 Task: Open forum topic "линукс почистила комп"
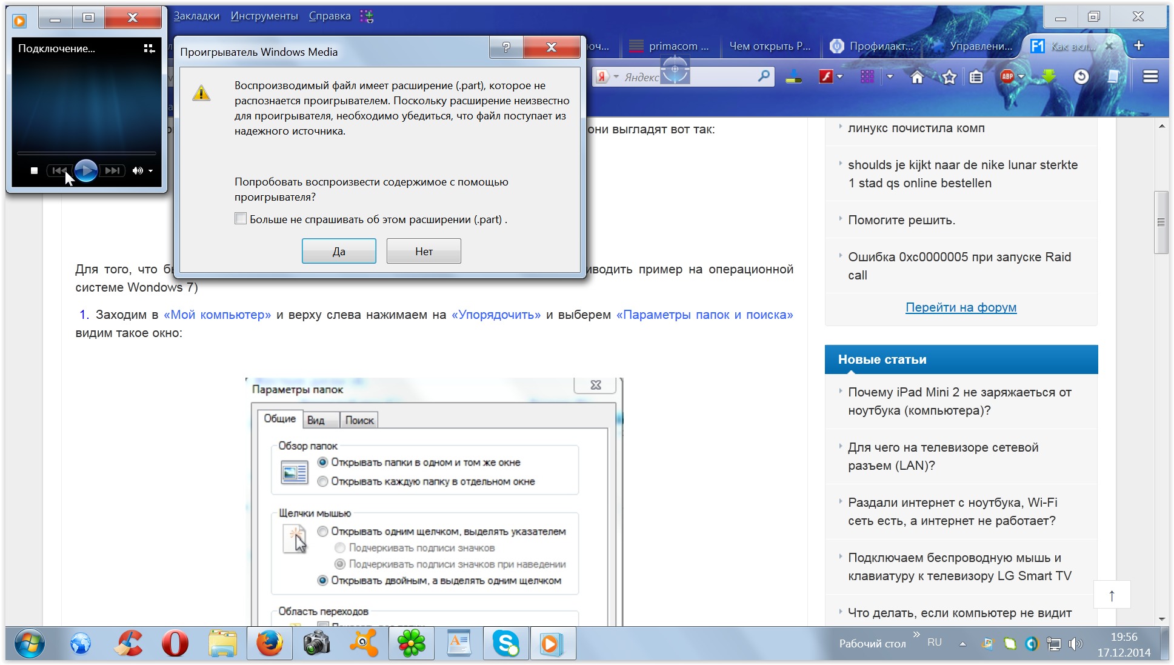(x=916, y=128)
